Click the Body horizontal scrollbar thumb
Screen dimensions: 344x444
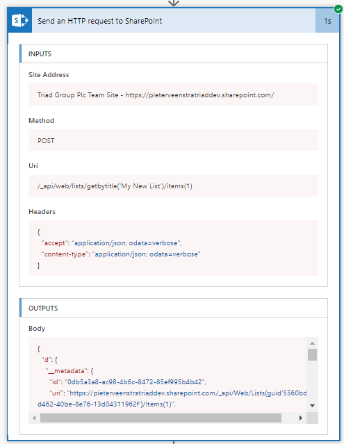tap(161, 418)
